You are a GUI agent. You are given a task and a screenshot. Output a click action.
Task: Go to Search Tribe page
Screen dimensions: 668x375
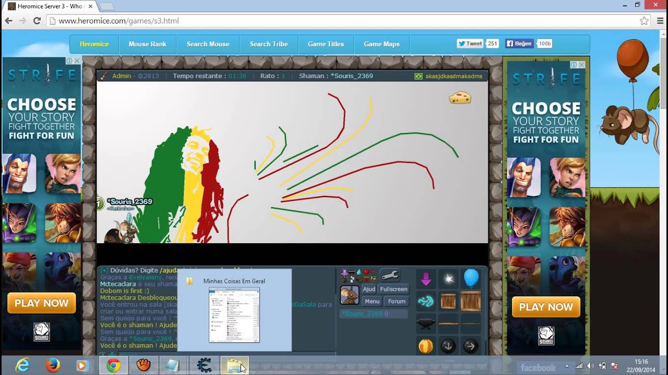click(x=269, y=44)
